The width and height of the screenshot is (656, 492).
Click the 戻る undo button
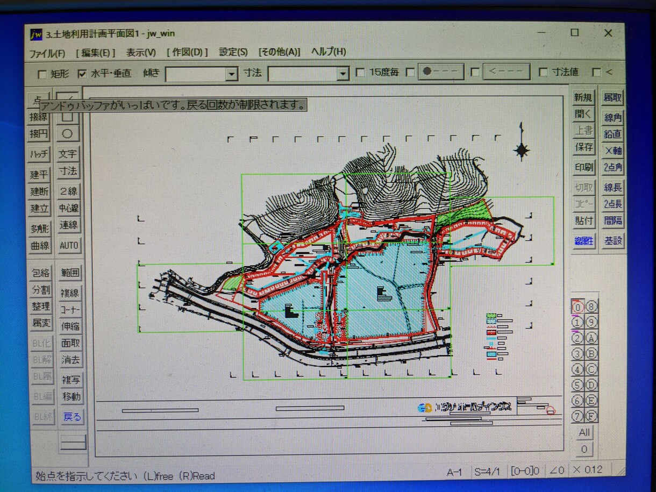coord(72,417)
